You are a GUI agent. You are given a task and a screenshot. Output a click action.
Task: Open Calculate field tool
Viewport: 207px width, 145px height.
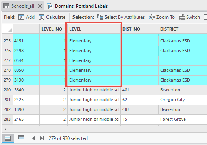pyautogui.click(x=52, y=17)
